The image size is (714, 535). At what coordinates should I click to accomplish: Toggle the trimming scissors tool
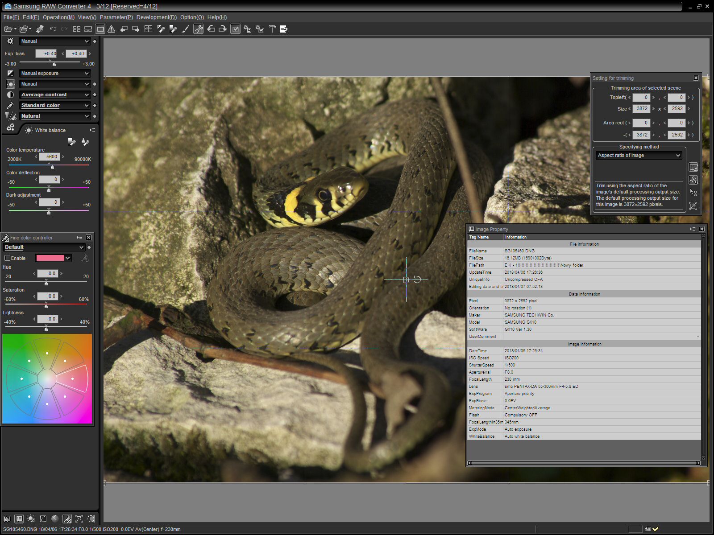(199, 29)
